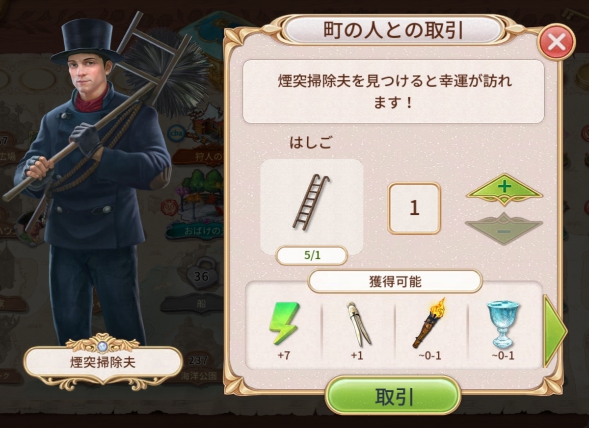Tap the padlock icon labeled 36
Image resolution: width=589 pixels, height=428 pixels.
202,276
